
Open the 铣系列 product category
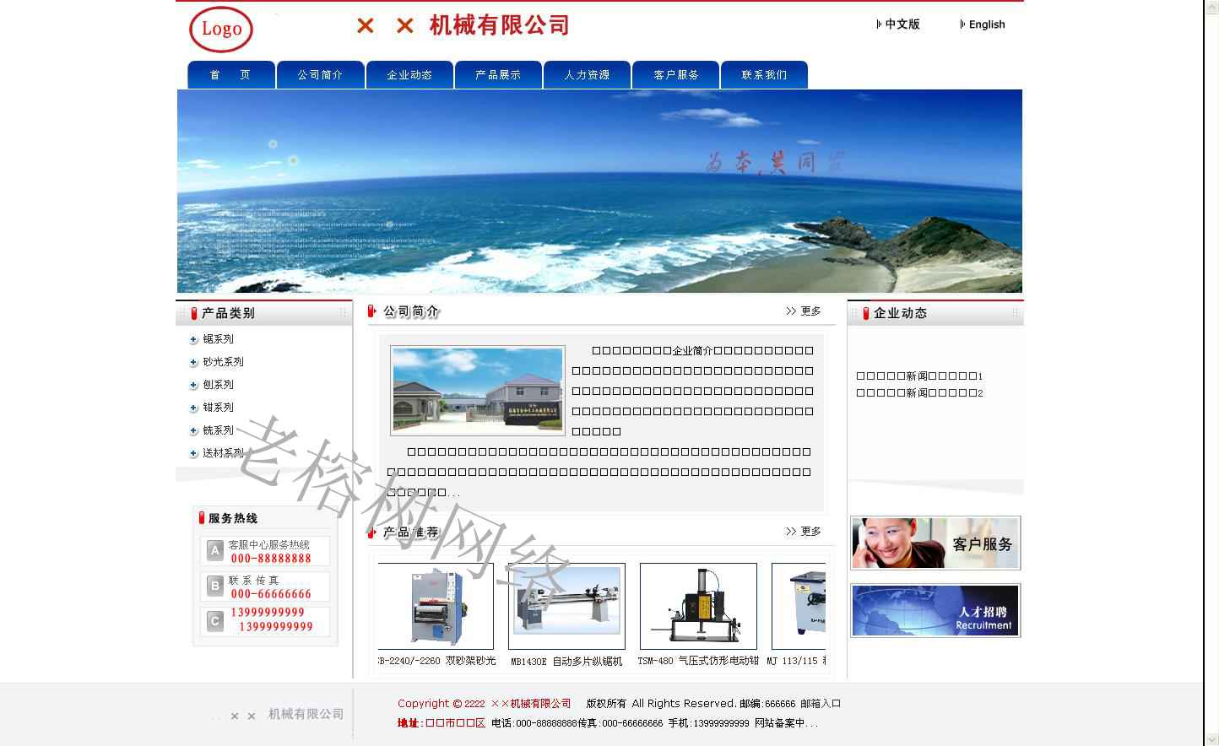[218, 430]
